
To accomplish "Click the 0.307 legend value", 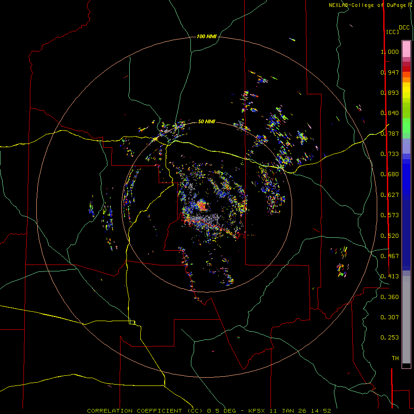I will tap(390, 317).
